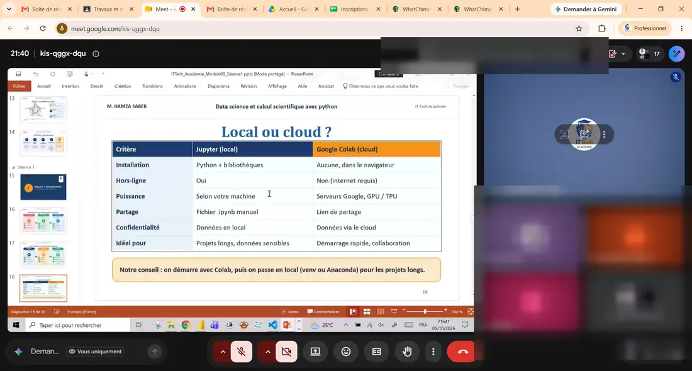692x371 pixels.
Task: Open the notes recording dropdown arrow
Action: (x=623, y=54)
